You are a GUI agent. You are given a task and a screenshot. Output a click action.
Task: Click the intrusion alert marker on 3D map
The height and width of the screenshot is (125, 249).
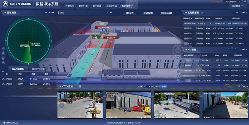pos(111,38)
